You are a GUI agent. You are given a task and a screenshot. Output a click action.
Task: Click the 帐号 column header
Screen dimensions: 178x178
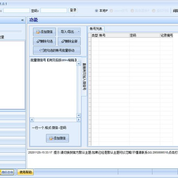(x=114, y=36)
